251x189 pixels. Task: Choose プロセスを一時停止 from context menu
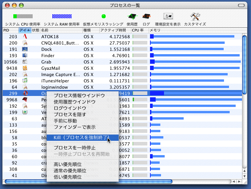point(83,148)
